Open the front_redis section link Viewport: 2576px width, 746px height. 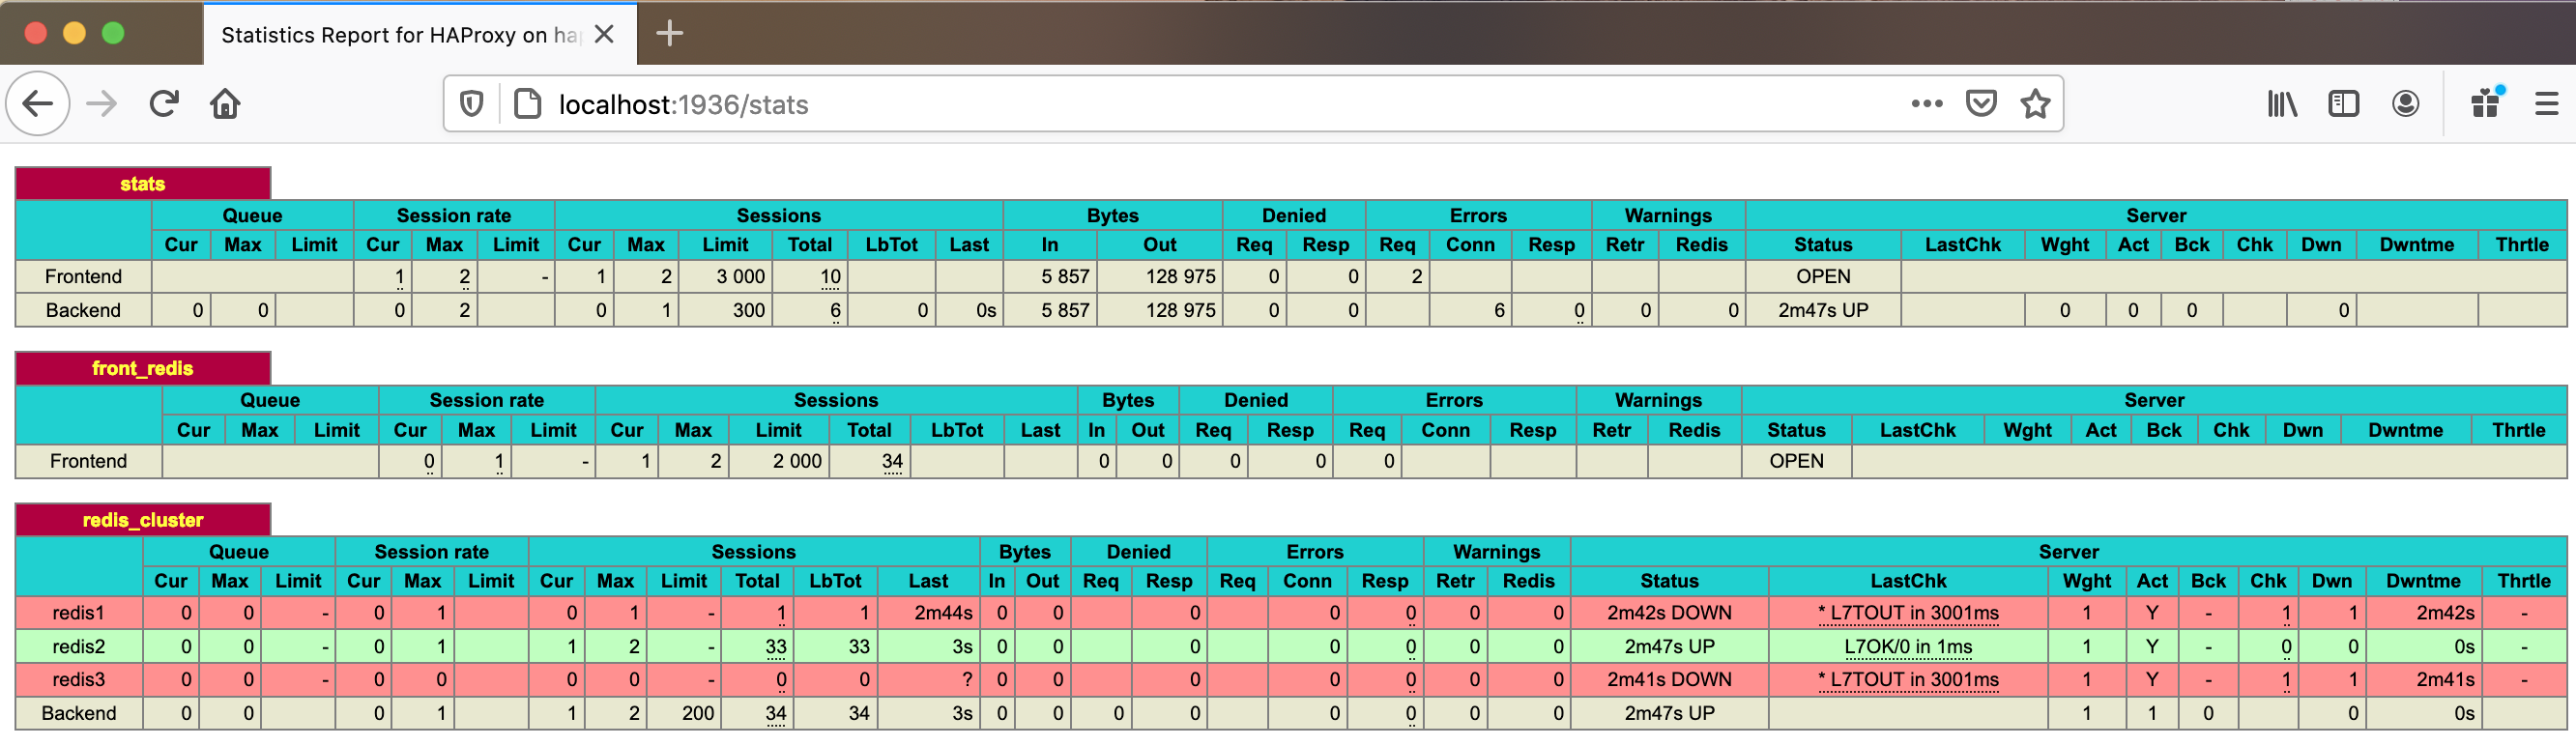tap(142, 368)
